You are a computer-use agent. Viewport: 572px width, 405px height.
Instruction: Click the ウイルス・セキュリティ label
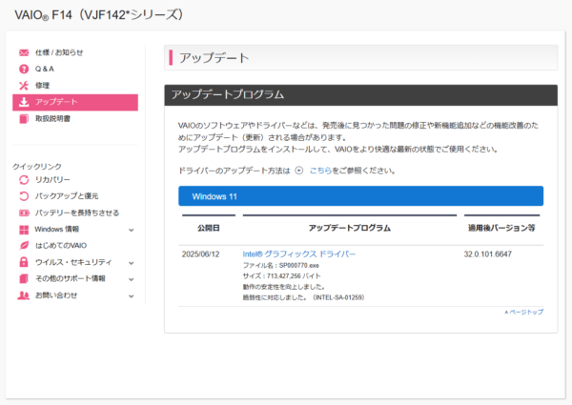[x=73, y=262]
